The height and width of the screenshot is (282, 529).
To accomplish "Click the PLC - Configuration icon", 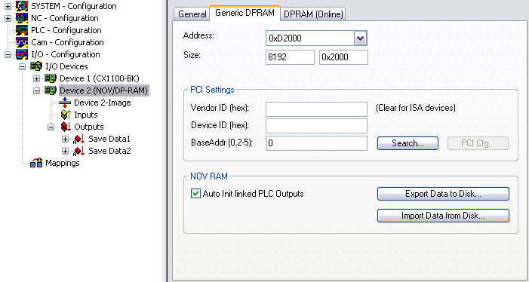I will (22, 30).
